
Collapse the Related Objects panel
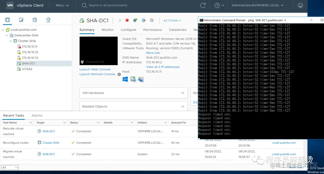tap(183, 107)
